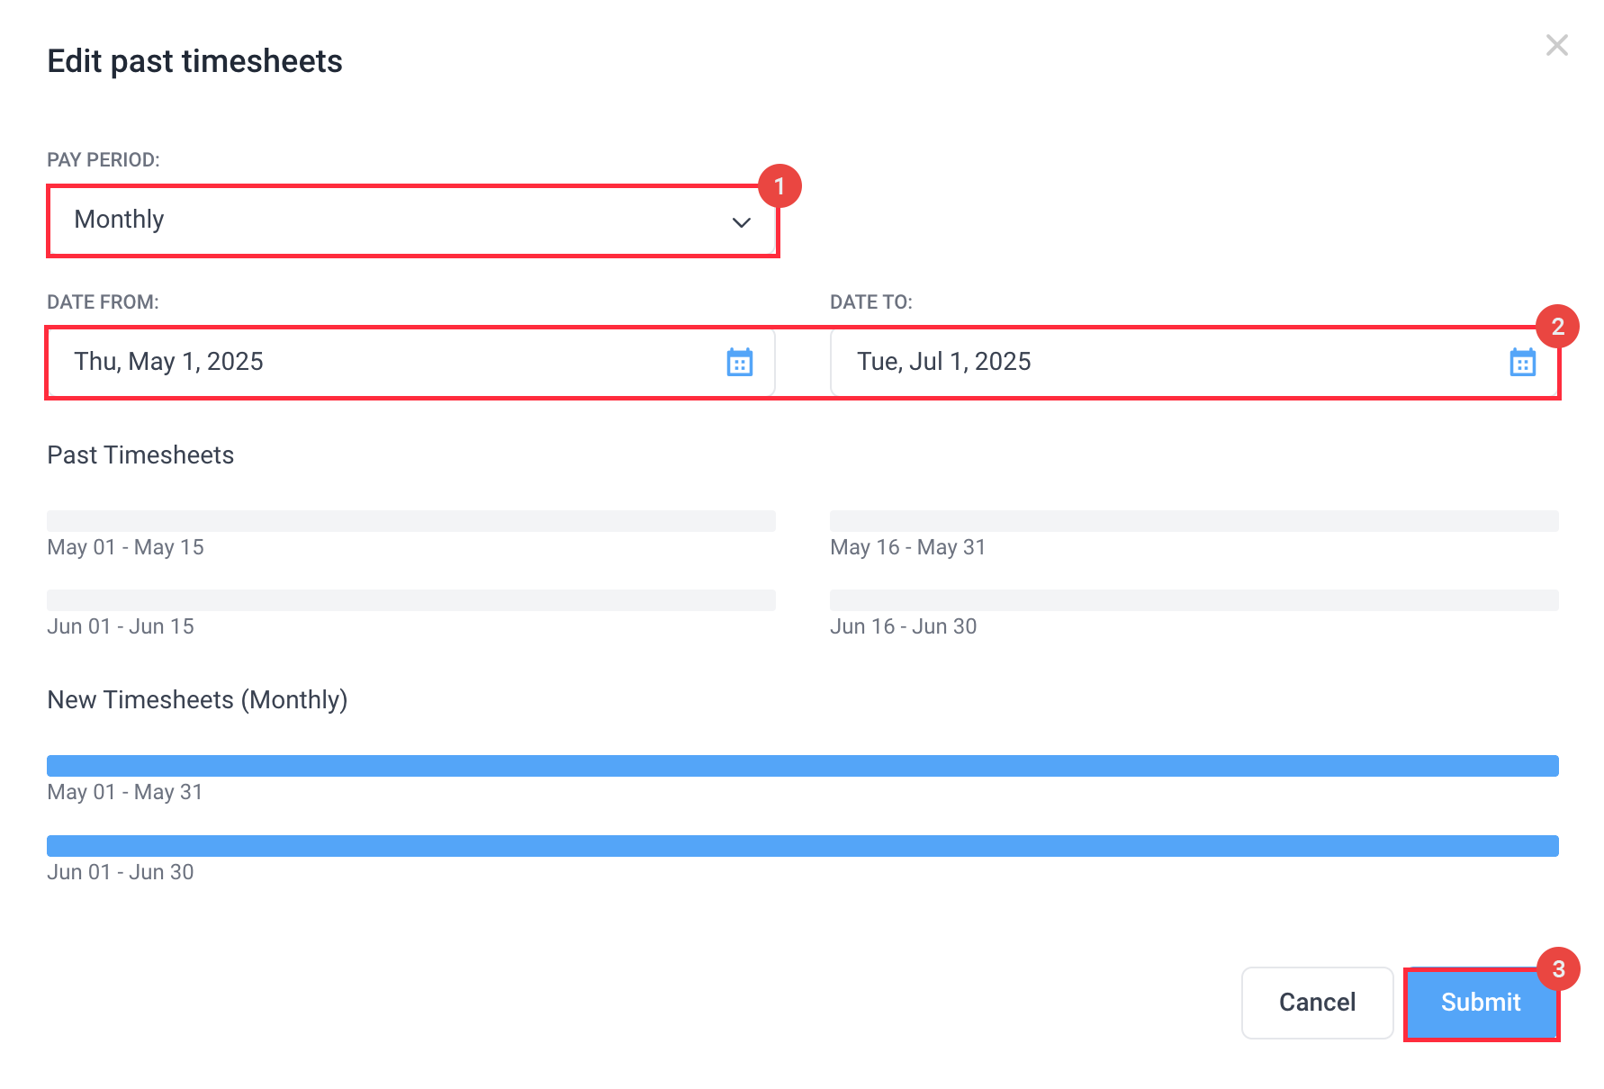Click the New Timesheets (Monthly) heading

click(197, 700)
